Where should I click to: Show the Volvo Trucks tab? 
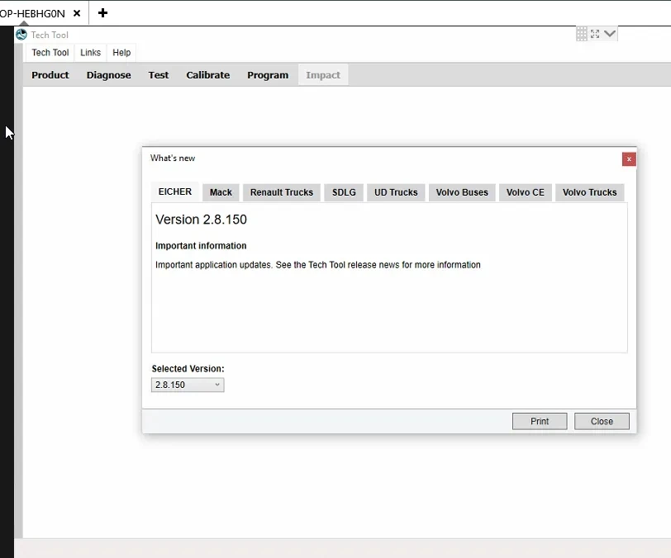[x=589, y=192]
